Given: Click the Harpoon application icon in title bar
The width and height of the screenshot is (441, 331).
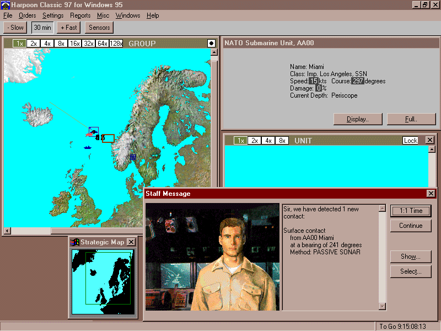Looking at the screenshot, I should point(6,5).
